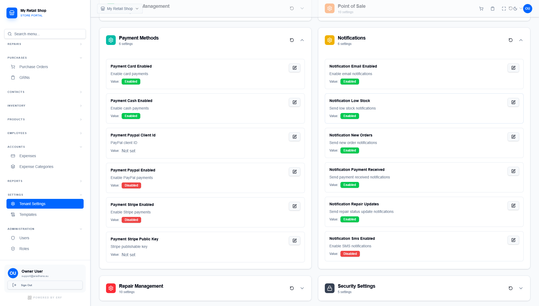Click the Not set value for Stripe Public Key

click(128, 255)
